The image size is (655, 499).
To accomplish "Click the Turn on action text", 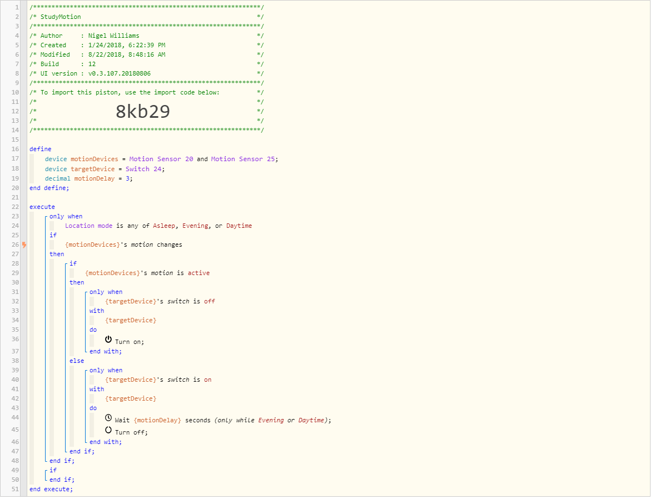I will click(130, 343).
